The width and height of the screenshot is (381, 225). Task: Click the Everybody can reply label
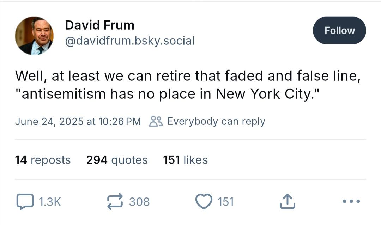(216, 121)
